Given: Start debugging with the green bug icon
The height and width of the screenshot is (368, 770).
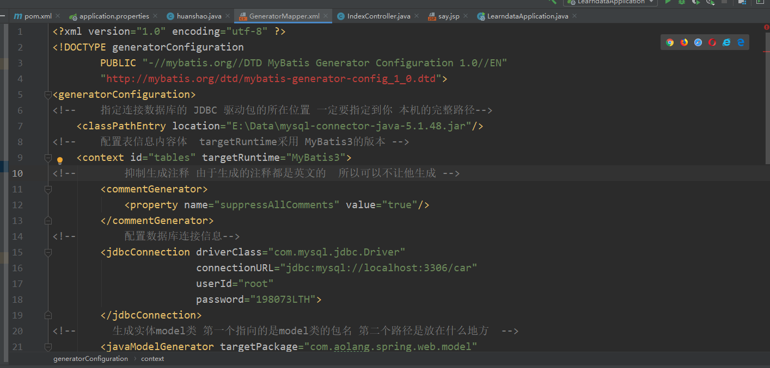Looking at the screenshot, I should (x=682, y=2).
